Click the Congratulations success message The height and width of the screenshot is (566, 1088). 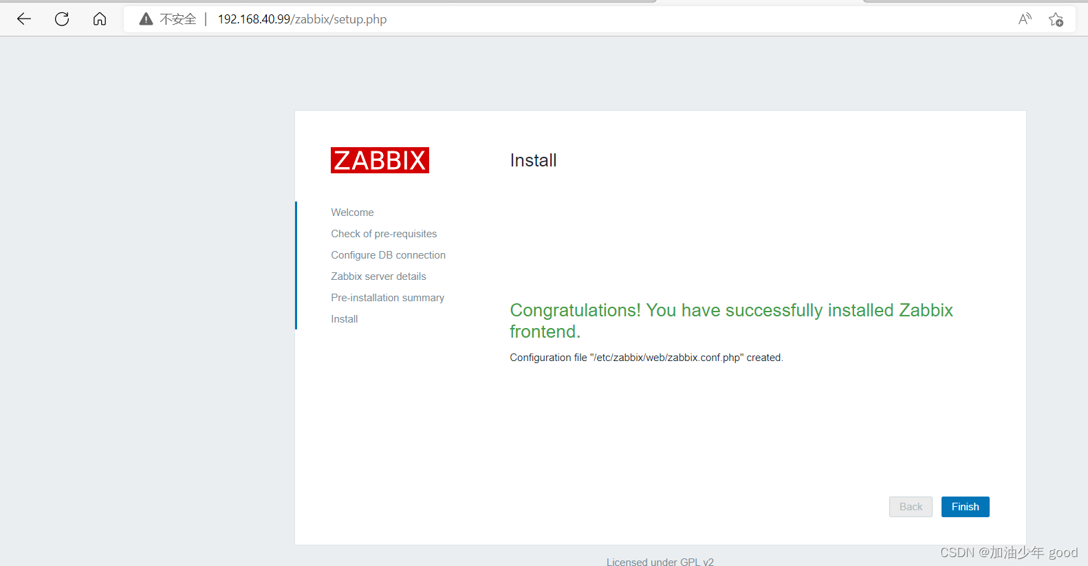[x=731, y=320]
